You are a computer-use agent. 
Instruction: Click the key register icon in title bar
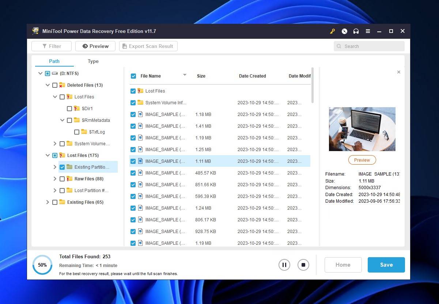(332, 31)
